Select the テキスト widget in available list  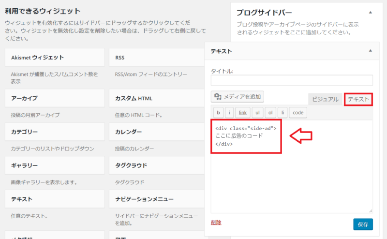[x=55, y=199]
